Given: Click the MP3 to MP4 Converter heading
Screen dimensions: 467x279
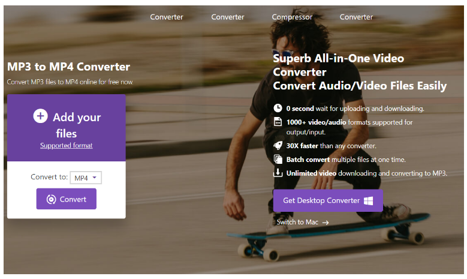Looking at the screenshot, I should 68,67.
